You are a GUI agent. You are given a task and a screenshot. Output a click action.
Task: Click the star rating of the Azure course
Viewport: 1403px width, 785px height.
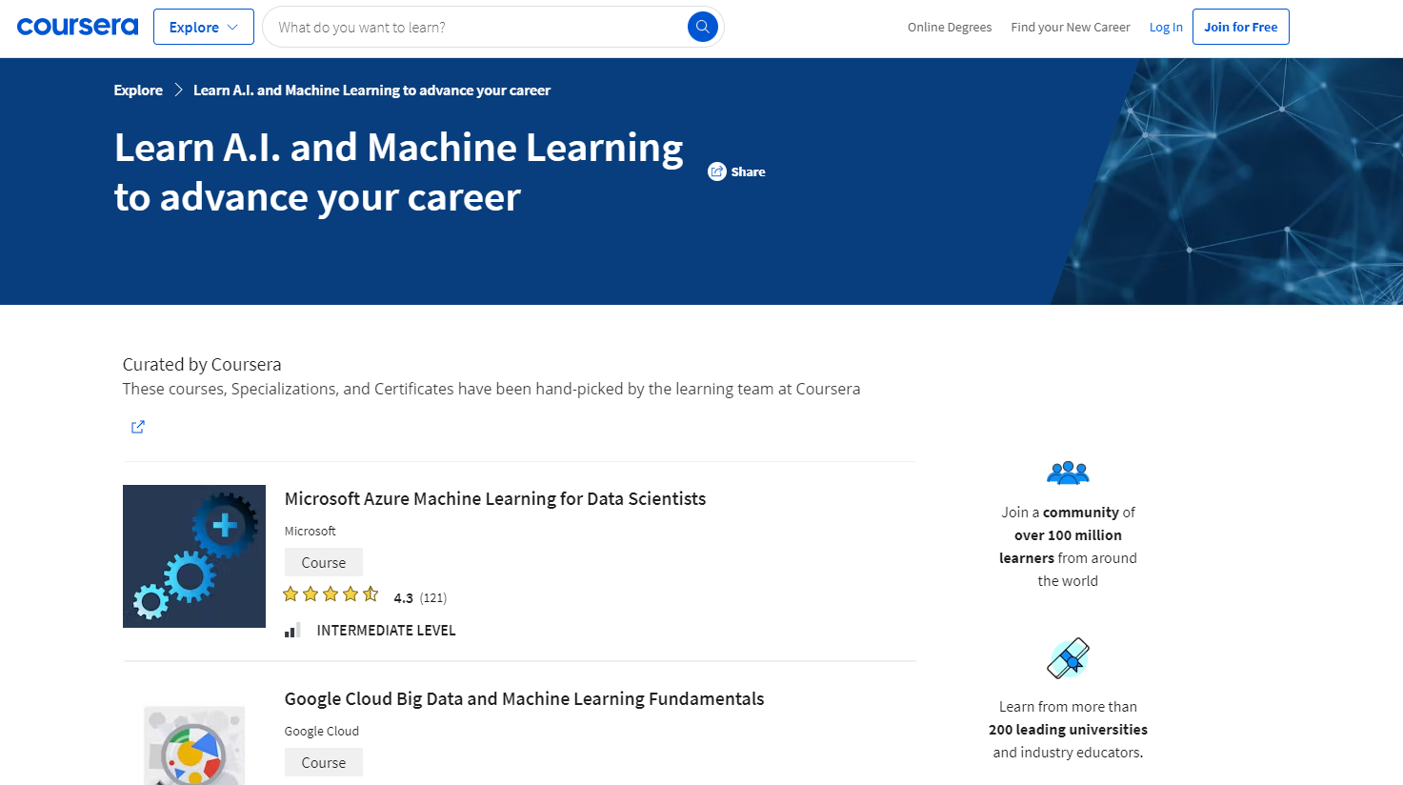coord(331,594)
